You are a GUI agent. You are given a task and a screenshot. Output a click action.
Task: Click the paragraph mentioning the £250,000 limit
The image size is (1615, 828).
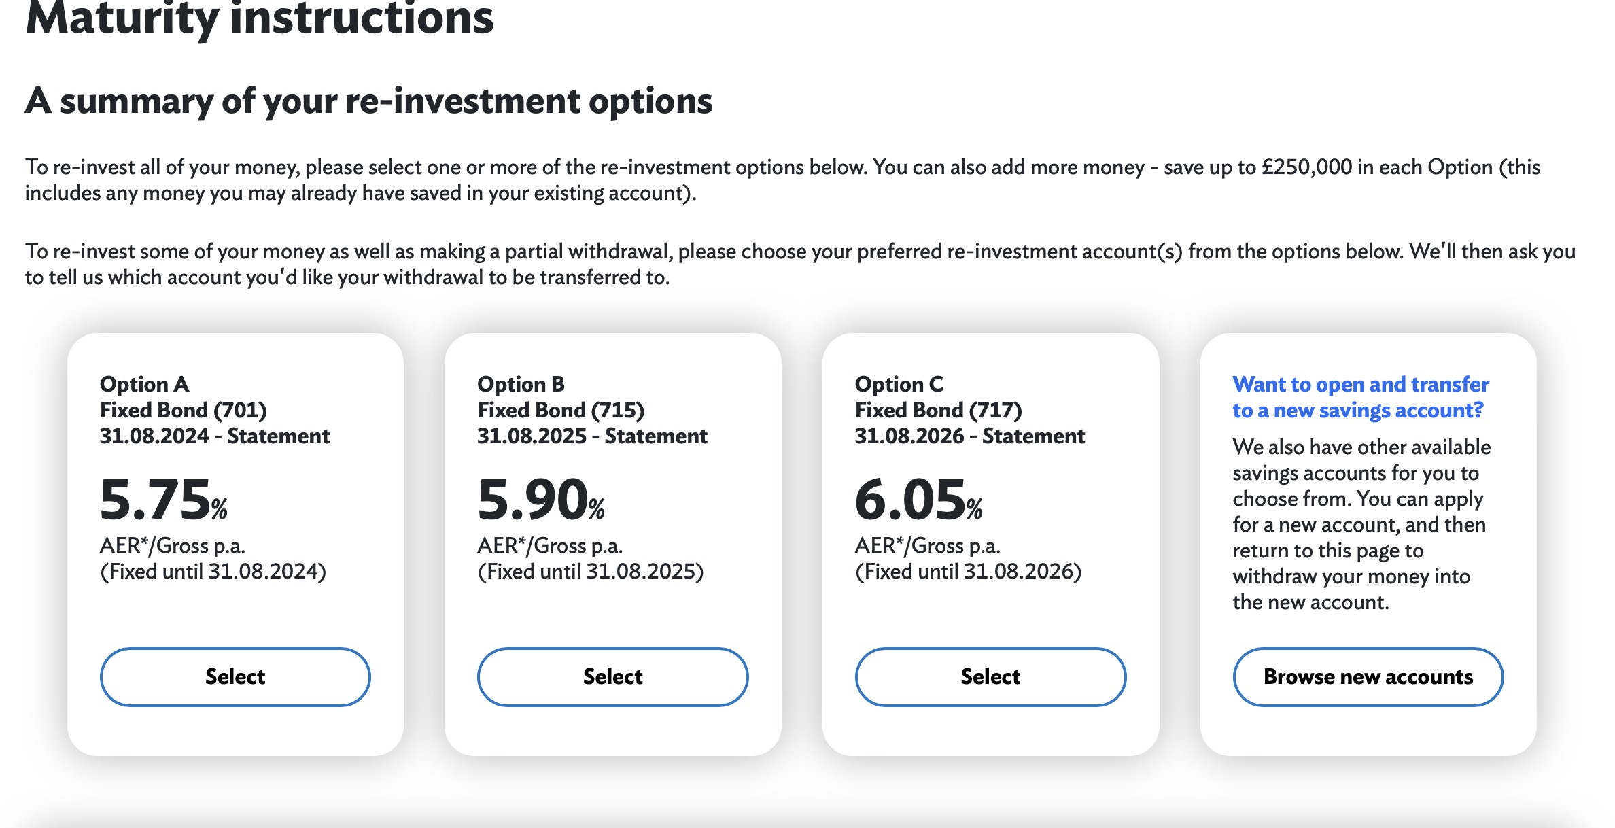pyautogui.click(x=782, y=180)
